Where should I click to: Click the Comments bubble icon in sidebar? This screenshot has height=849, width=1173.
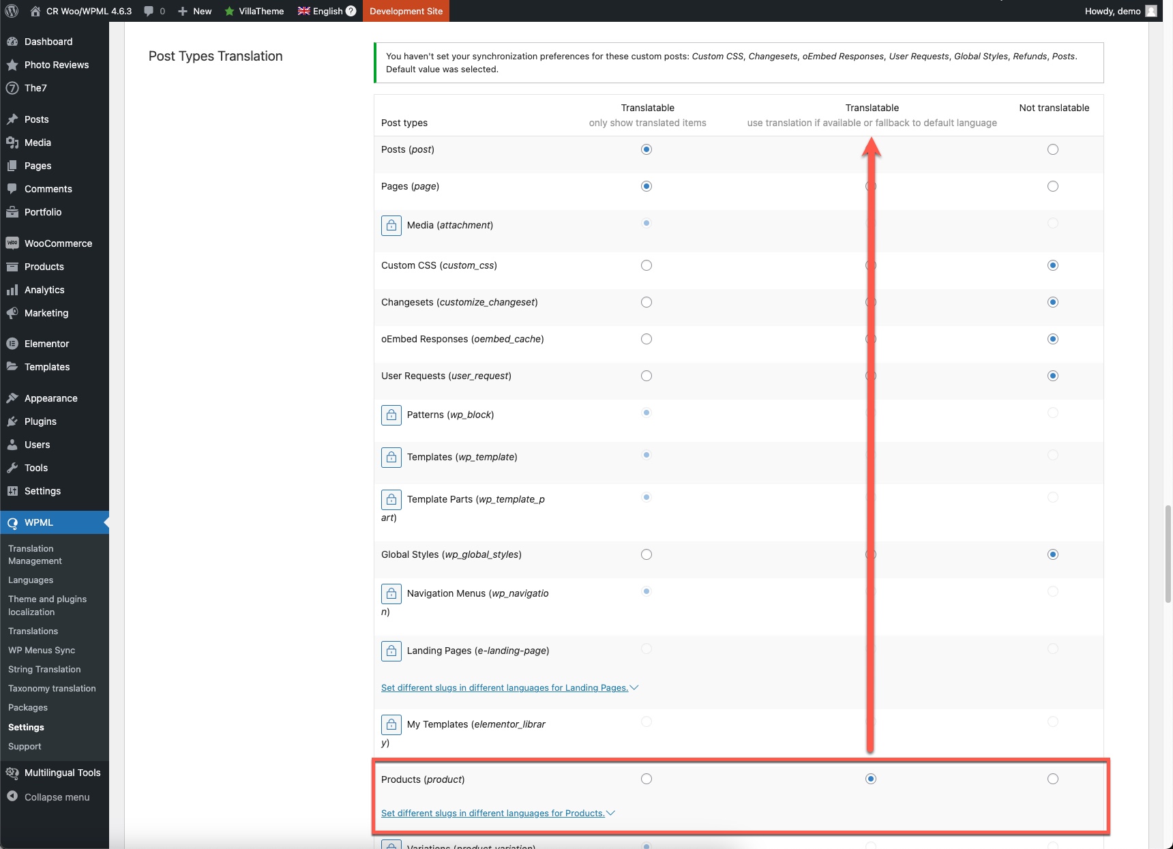pos(12,189)
